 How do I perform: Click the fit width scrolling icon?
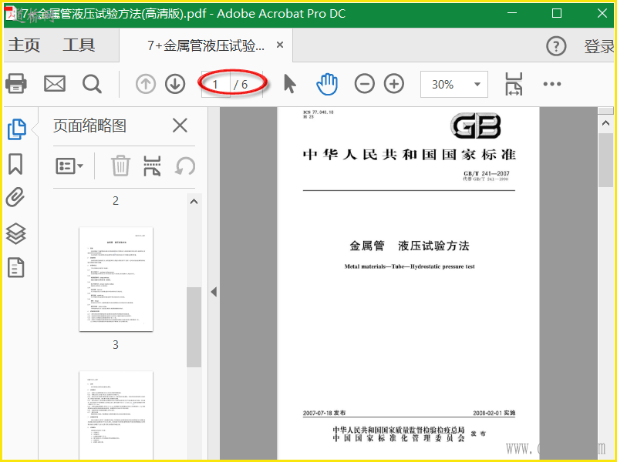[514, 84]
